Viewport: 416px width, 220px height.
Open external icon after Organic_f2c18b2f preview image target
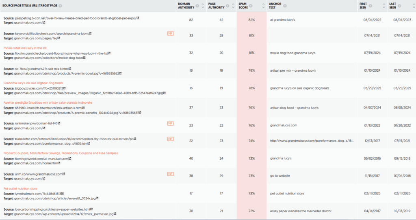pyautogui.click(x=165, y=93)
